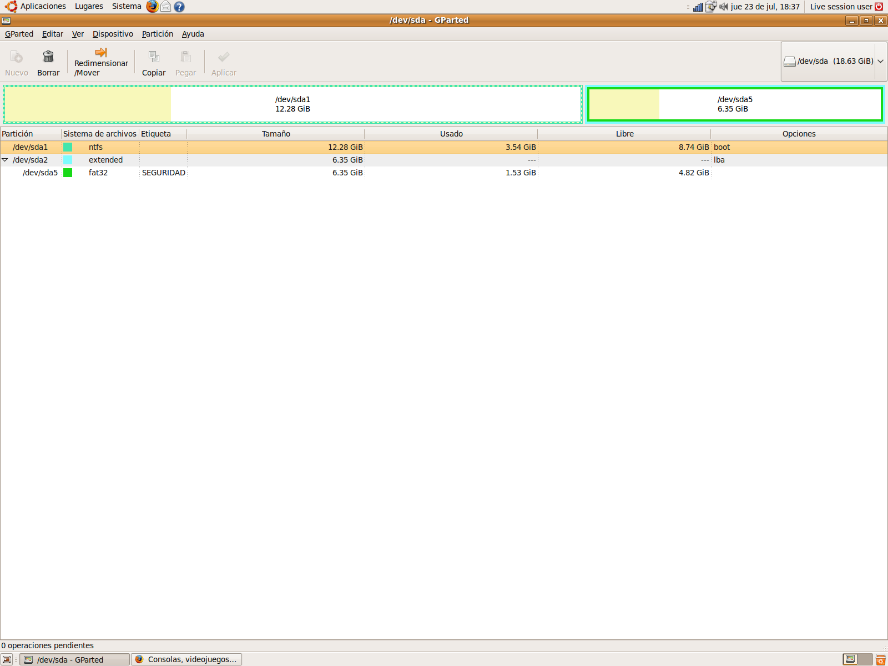Click the extended filesystem text
Image resolution: width=888 pixels, height=666 pixels.
click(105, 160)
